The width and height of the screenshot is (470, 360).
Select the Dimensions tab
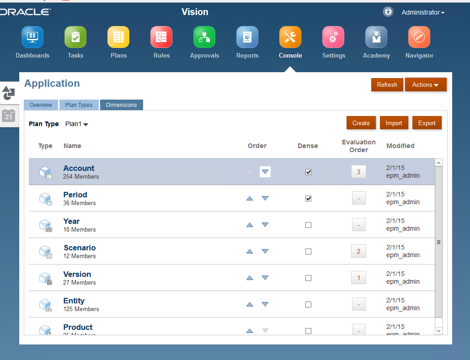pyautogui.click(x=122, y=105)
